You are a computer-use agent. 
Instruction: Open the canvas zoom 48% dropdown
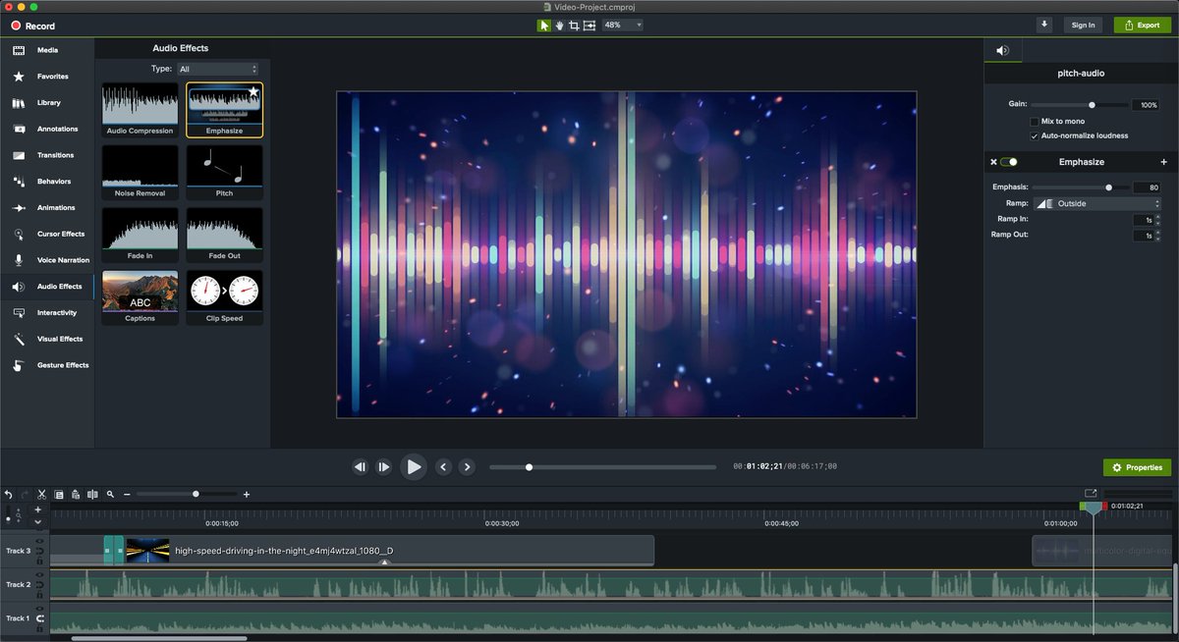click(623, 25)
